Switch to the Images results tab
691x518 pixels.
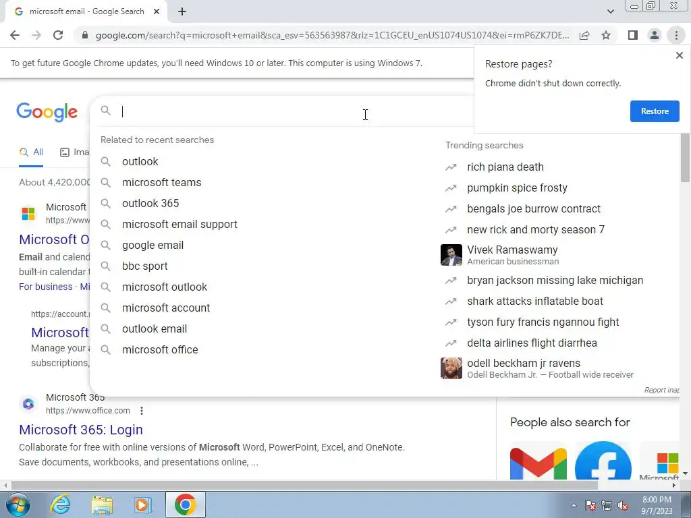(74, 152)
